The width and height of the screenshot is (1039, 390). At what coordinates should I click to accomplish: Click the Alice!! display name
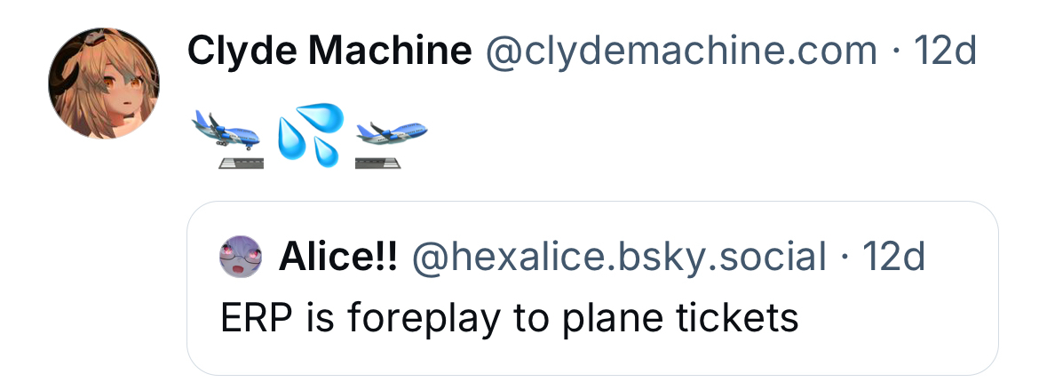337,258
